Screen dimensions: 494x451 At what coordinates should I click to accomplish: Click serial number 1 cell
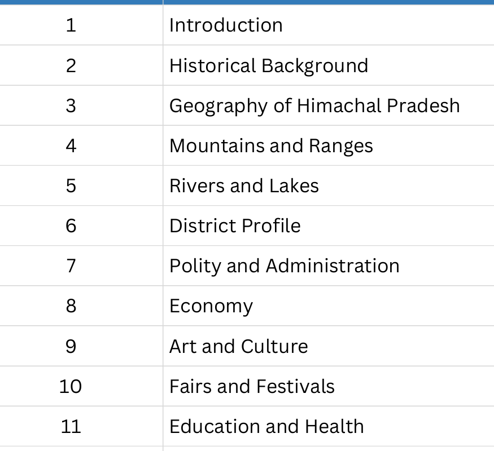pyautogui.click(x=71, y=25)
